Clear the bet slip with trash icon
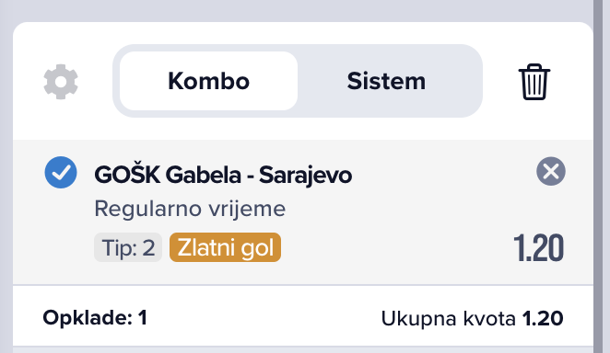 coord(534,82)
